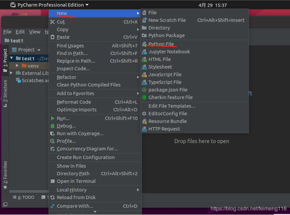This screenshot has width=290, height=215.
Task: Click the Run with Coverage icon
Action: pyautogui.click(x=53, y=134)
